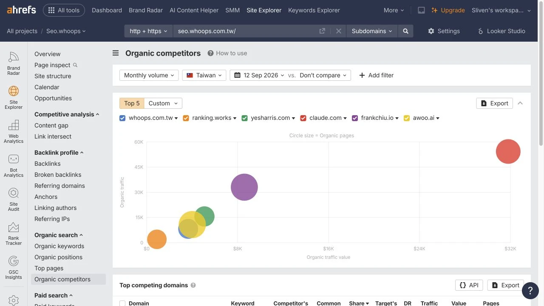The image size is (544, 306).
Task: Open the Custom dropdown
Action: (163, 103)
